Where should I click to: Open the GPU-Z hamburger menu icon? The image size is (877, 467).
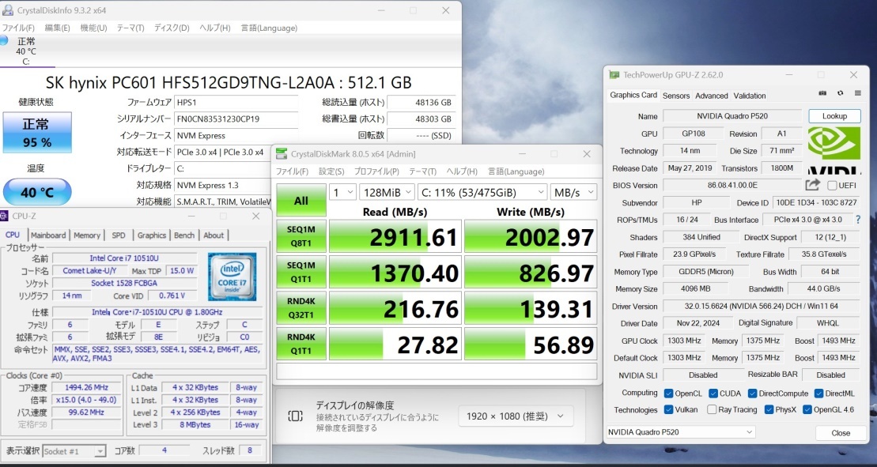tap(859, 93)
